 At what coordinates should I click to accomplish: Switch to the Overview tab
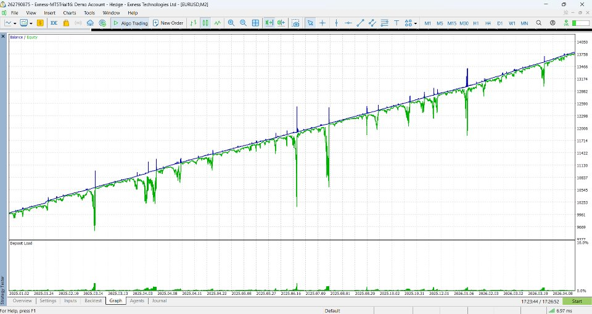[x=22, y=301]
